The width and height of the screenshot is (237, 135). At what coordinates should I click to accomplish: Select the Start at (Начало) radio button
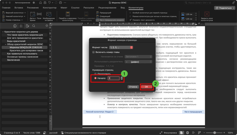(x=95, y=78)
